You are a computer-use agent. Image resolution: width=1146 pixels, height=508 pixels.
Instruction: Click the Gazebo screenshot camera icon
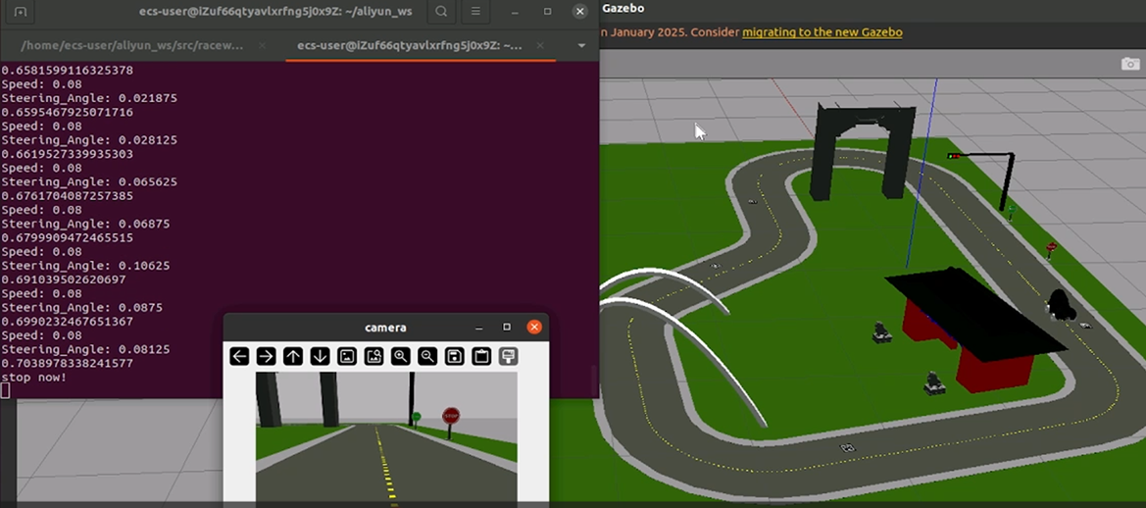click(x=1129, y=64)
